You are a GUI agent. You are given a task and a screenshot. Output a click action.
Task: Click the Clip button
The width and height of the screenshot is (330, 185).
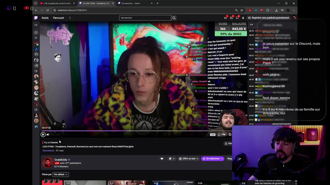221,135
